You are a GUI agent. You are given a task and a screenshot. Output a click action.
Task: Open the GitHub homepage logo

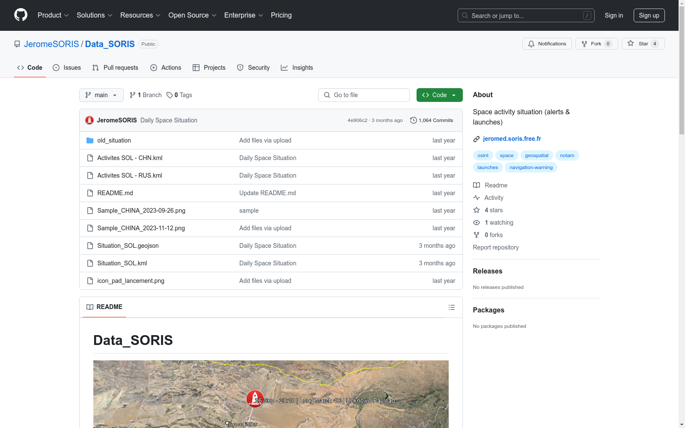(x=21, y=15)
